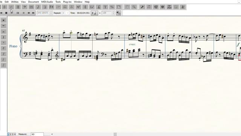Image resolution: width=241 pixels, height=136 pixels.
Task: Open the Edit menu
Action: click(x=7, y=2)
